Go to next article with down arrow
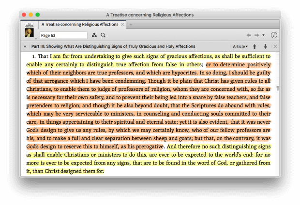This screenshot has height=205, width=300. click(x=265, y=46)
